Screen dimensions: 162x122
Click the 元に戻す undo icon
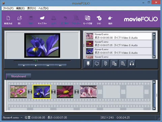pos(65,20)
